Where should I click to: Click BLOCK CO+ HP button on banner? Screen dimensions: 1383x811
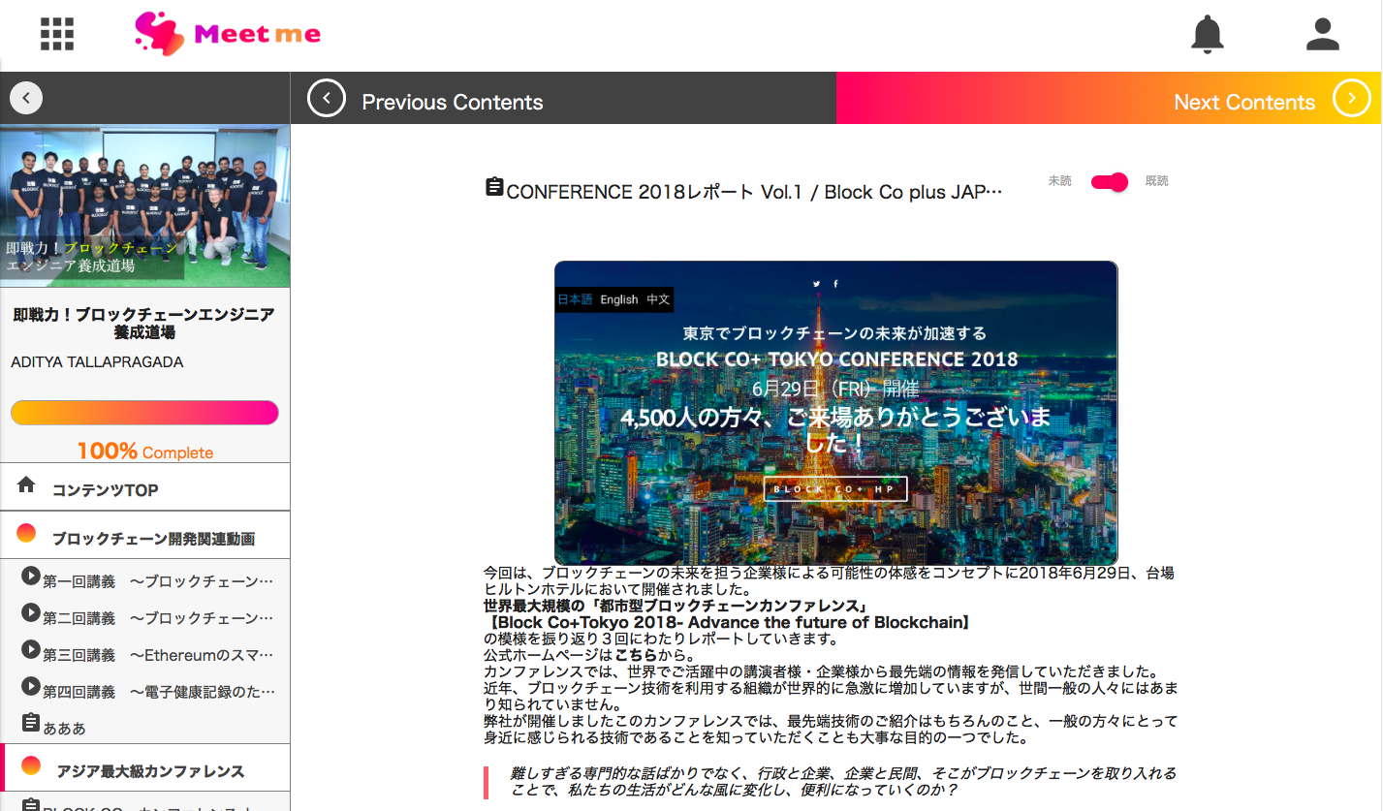835,489
